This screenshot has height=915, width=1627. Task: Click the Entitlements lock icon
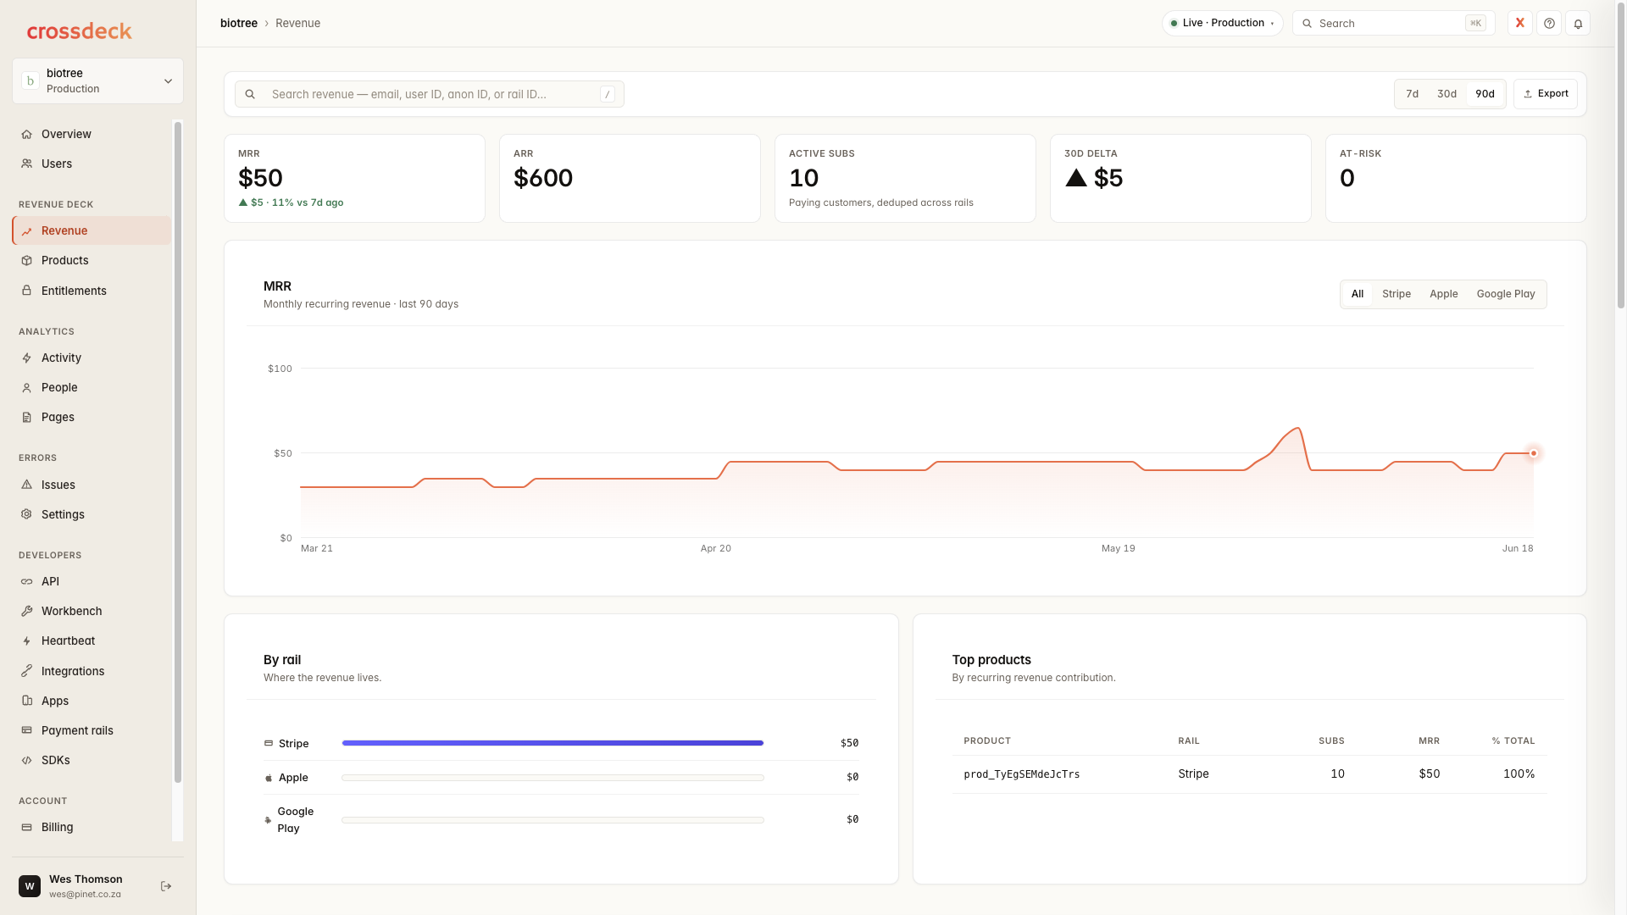click(x=26, y=291)
